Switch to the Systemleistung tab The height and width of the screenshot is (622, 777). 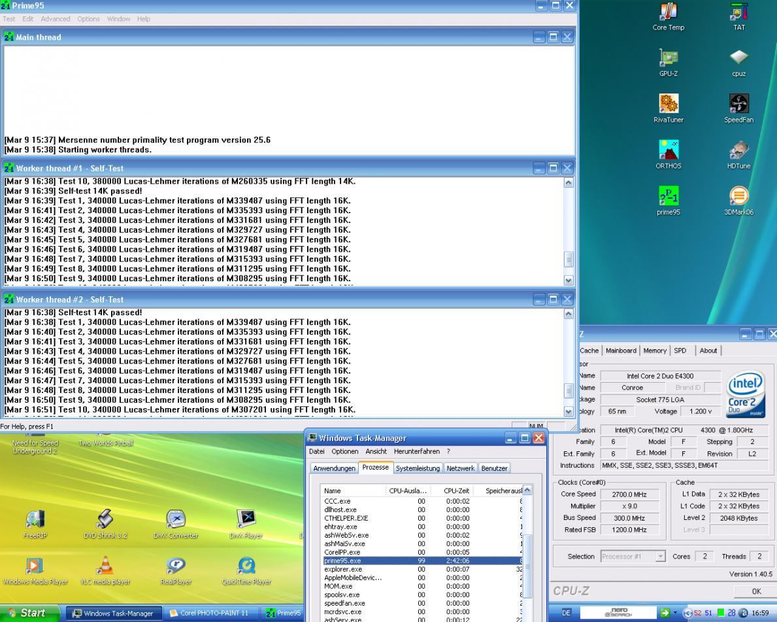coord(418,468)
